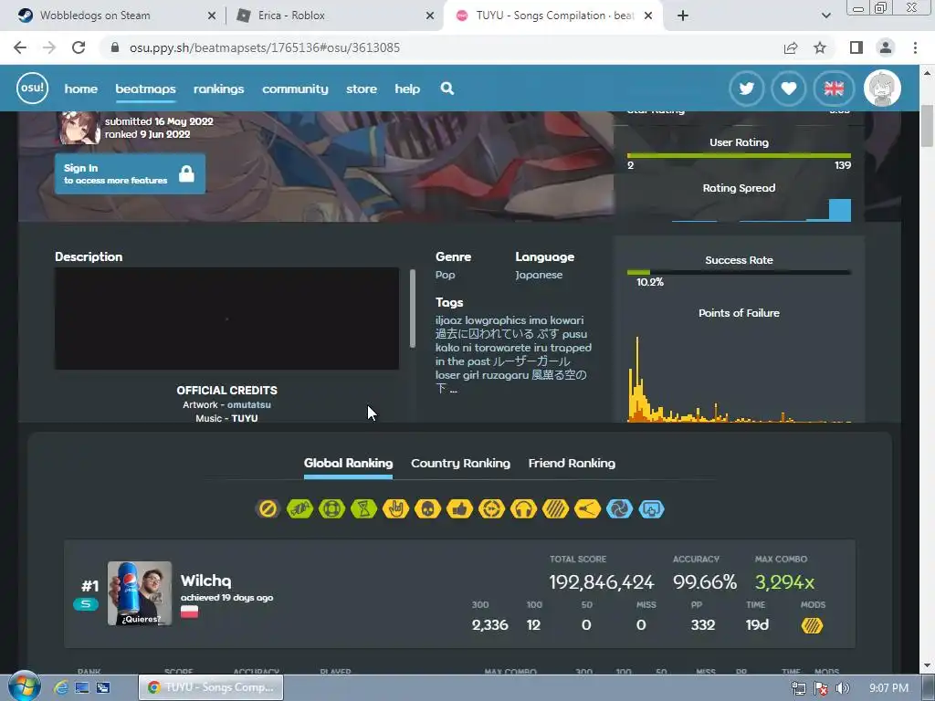Switch to Global Ranking tab
The width and height of the screenshot is (935, 701).
348,463
